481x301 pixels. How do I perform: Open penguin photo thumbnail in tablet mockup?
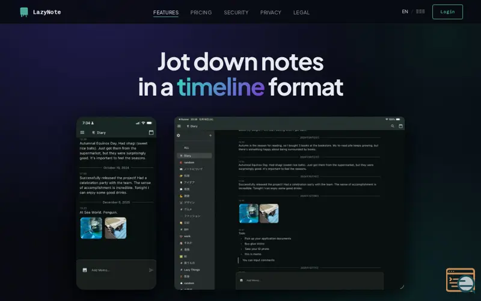249,214
